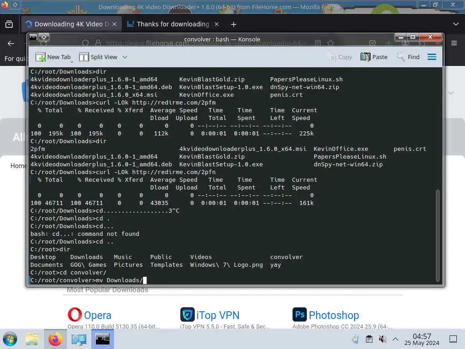Click 'Templates' entry in root listing

(x=166, y=265)
